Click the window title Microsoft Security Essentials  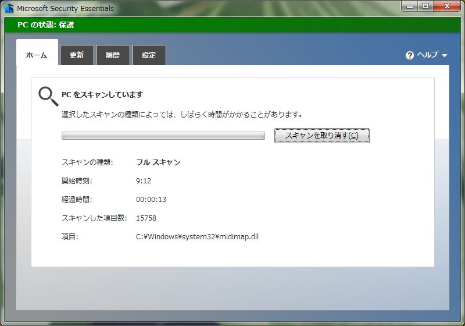(x=65, y=8)
